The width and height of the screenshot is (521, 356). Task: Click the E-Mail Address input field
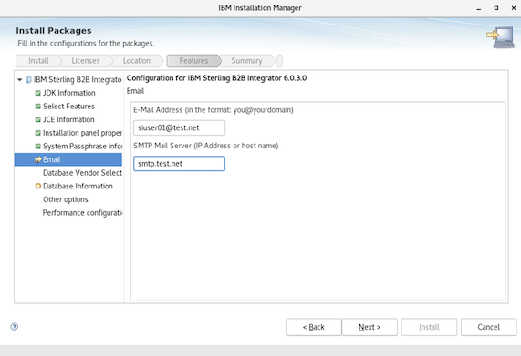click(x=179, y=128)
